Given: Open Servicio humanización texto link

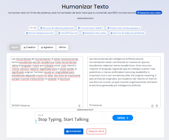Looking at the screenshot, I should pyautogui.click(x=40, y=33).
